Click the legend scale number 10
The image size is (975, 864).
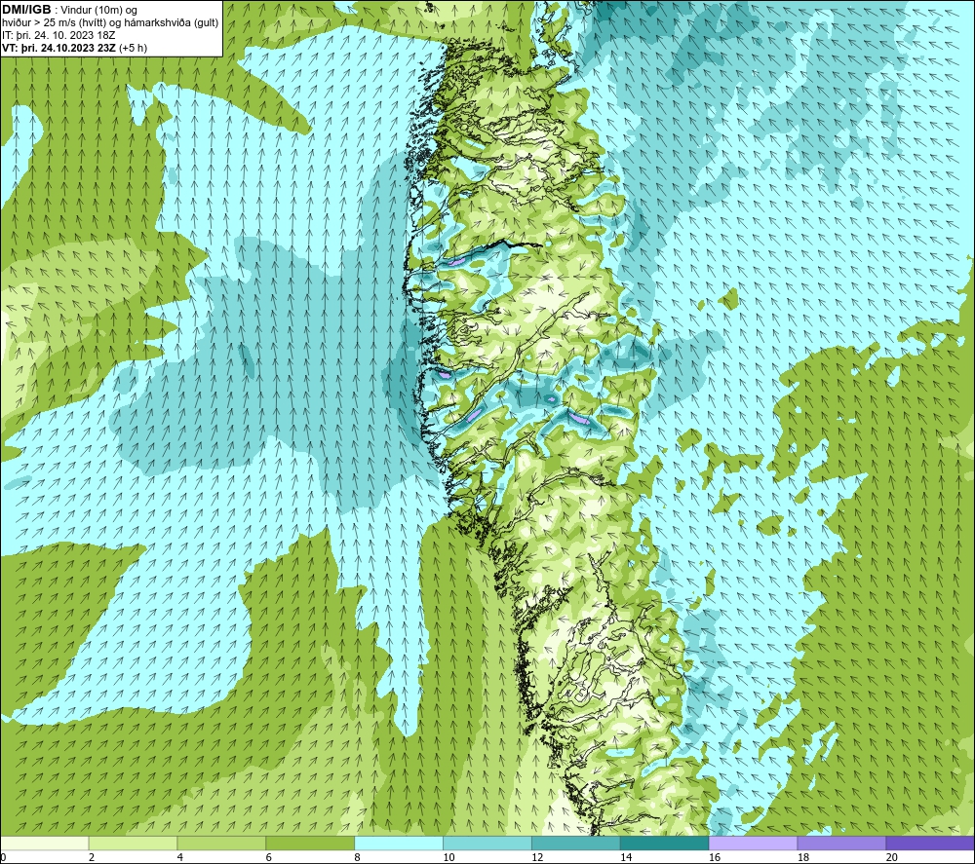(x=448, y=857)
